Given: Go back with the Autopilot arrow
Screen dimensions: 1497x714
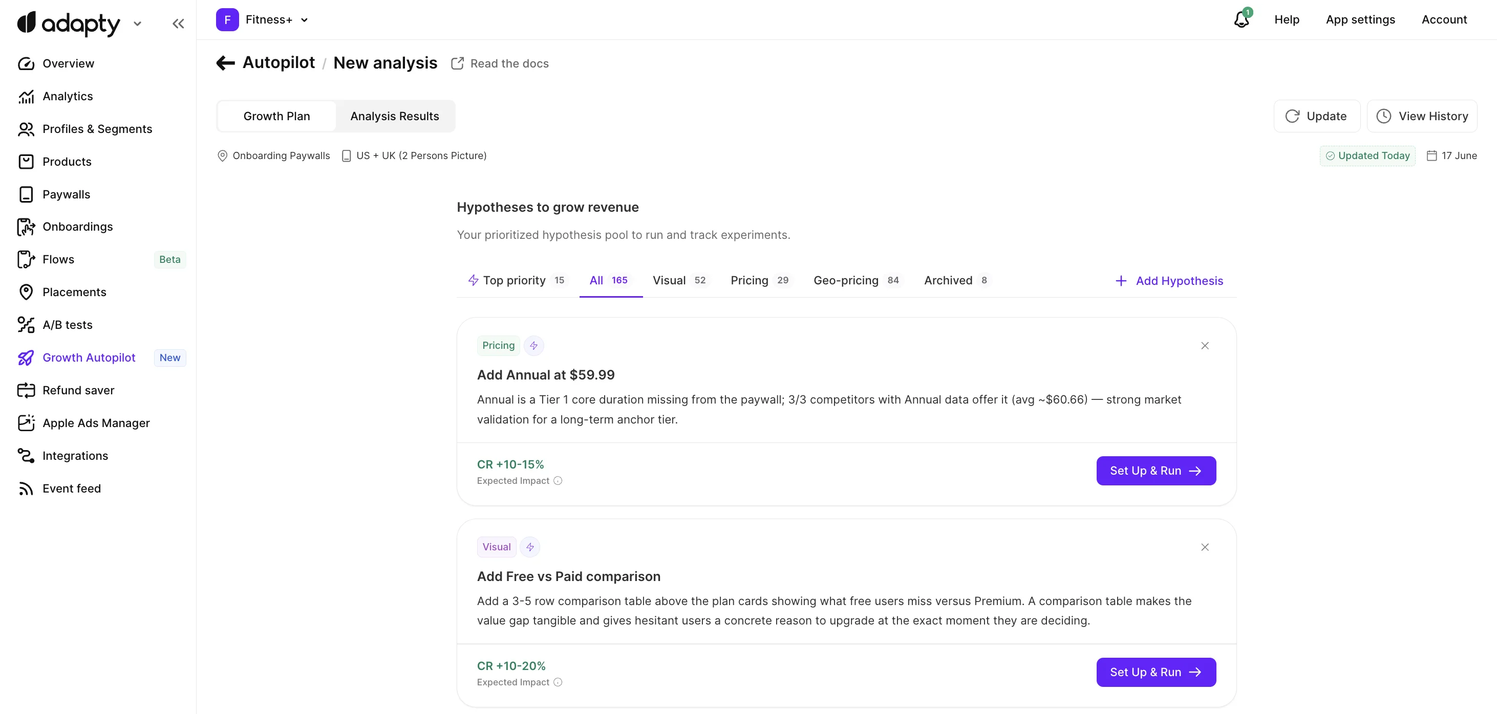Looking at the screenshot, I should click(225, 63).
